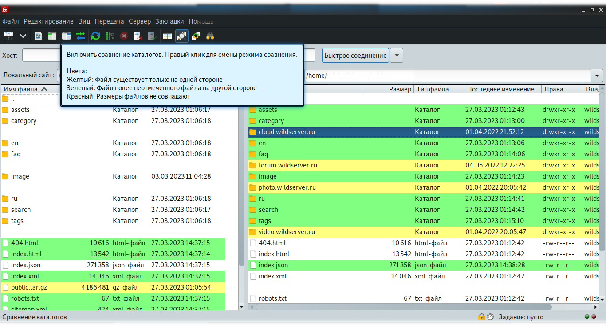
Task: Select the local search folder row
Action: (113, 210)
